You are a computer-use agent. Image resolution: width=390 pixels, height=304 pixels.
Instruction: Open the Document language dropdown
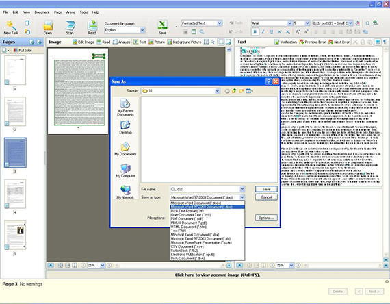click(142, 30)
